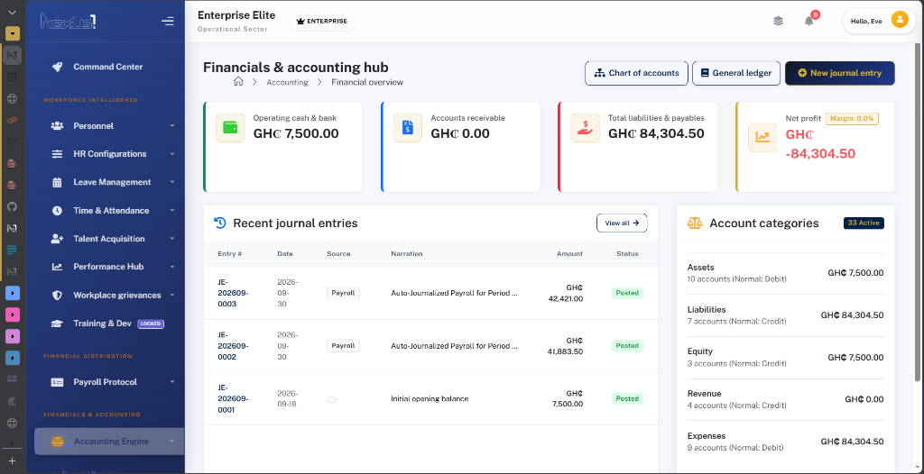The width and height of the screenshot is (924, 474).
Task: Expand the Talent Acquisition submenu arrow
Action: coord(172,239)
